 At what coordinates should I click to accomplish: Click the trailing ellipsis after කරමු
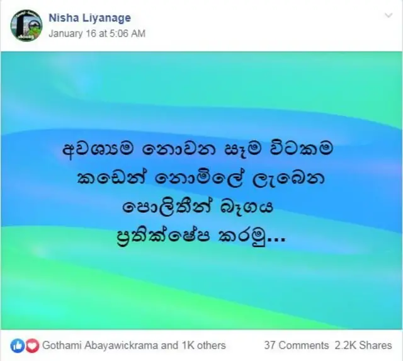276,240
